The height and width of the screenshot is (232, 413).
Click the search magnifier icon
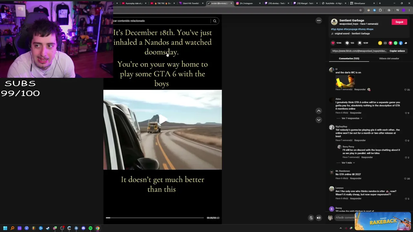(x=215, y=21)
